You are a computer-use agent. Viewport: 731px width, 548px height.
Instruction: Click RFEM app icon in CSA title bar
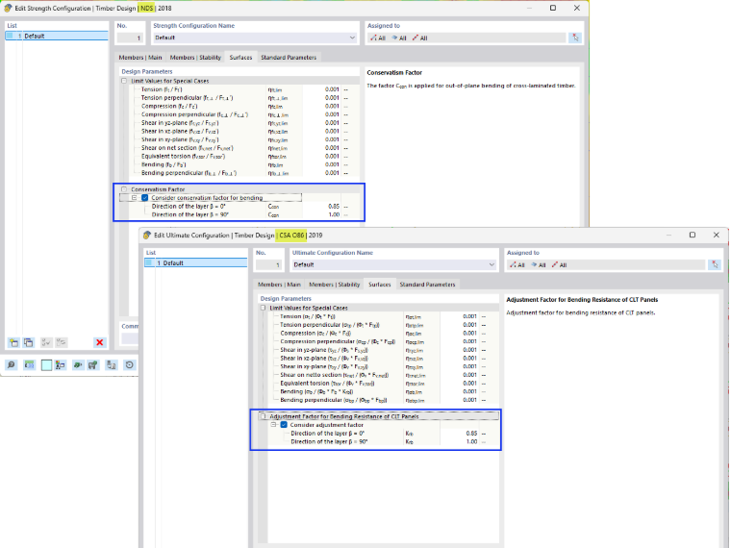tap(147, 235)
